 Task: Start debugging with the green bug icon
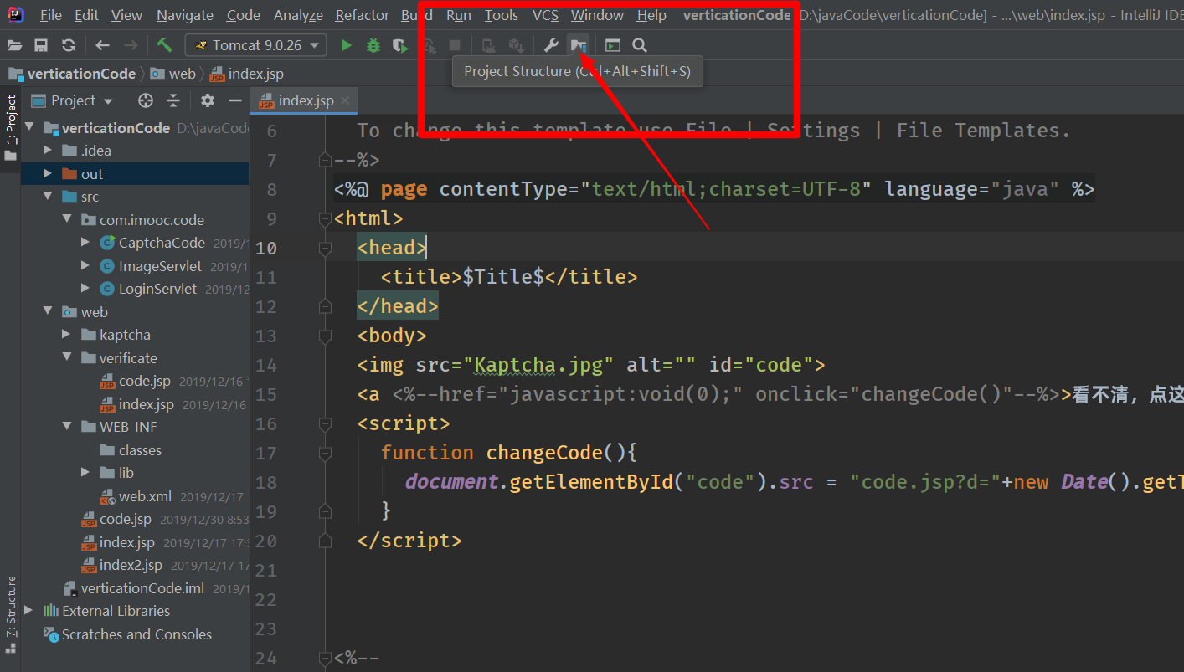click(373, 45)
